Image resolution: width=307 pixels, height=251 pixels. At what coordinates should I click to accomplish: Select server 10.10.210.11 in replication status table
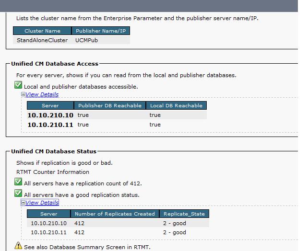pos(48,232)
